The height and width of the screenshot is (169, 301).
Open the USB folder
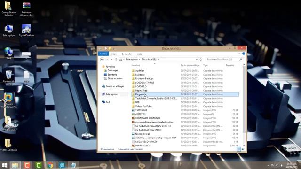point(137,102)
